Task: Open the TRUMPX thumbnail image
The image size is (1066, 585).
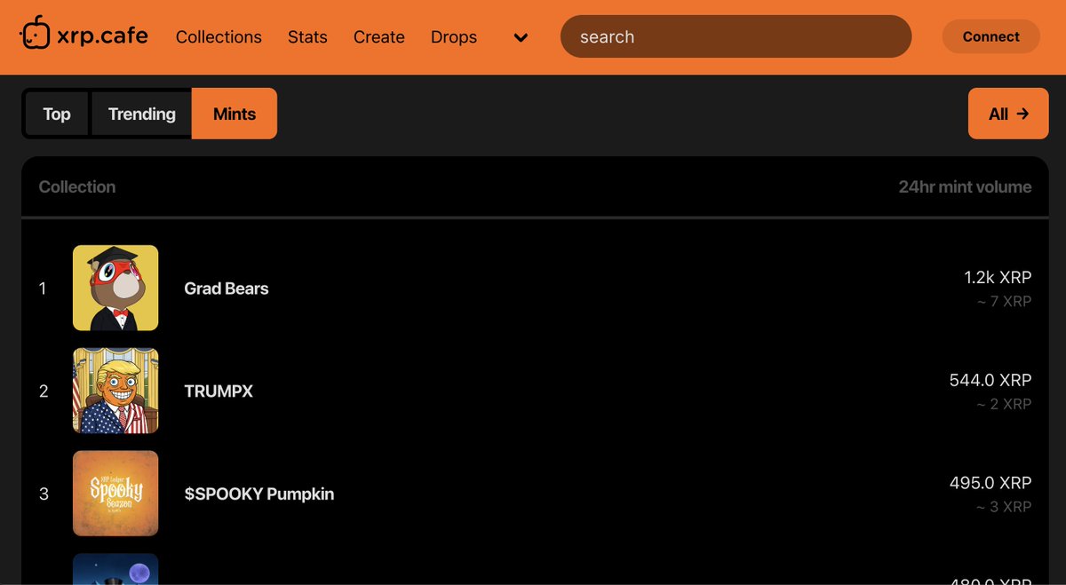Action: [115, 391]
